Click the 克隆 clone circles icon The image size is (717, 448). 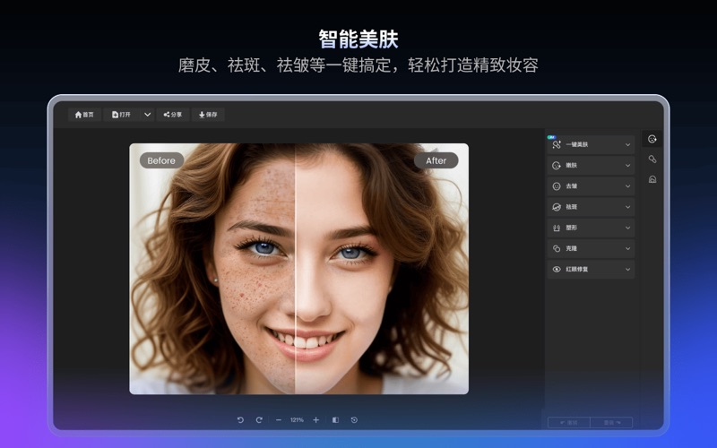point(557,249)
